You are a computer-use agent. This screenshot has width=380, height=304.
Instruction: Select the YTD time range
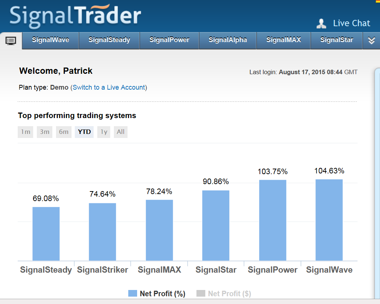(84, 132)
